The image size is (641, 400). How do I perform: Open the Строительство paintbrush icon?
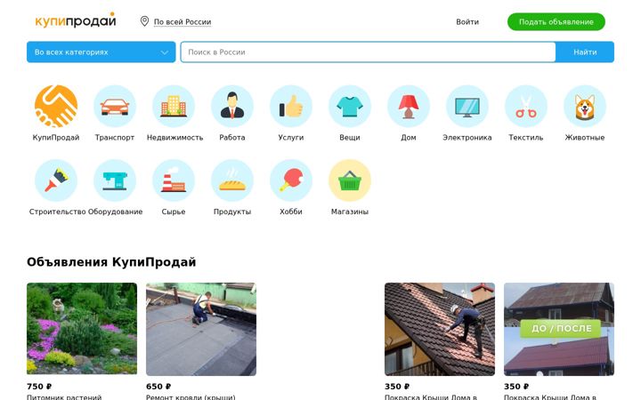(56, 180)
